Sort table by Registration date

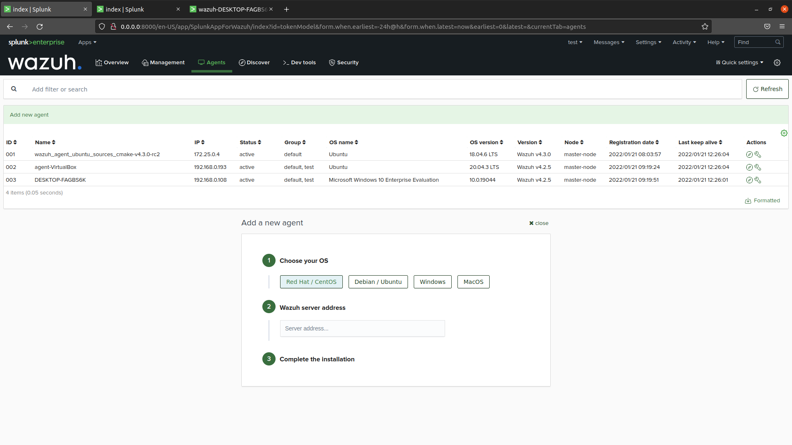click(x=634, y=143)
